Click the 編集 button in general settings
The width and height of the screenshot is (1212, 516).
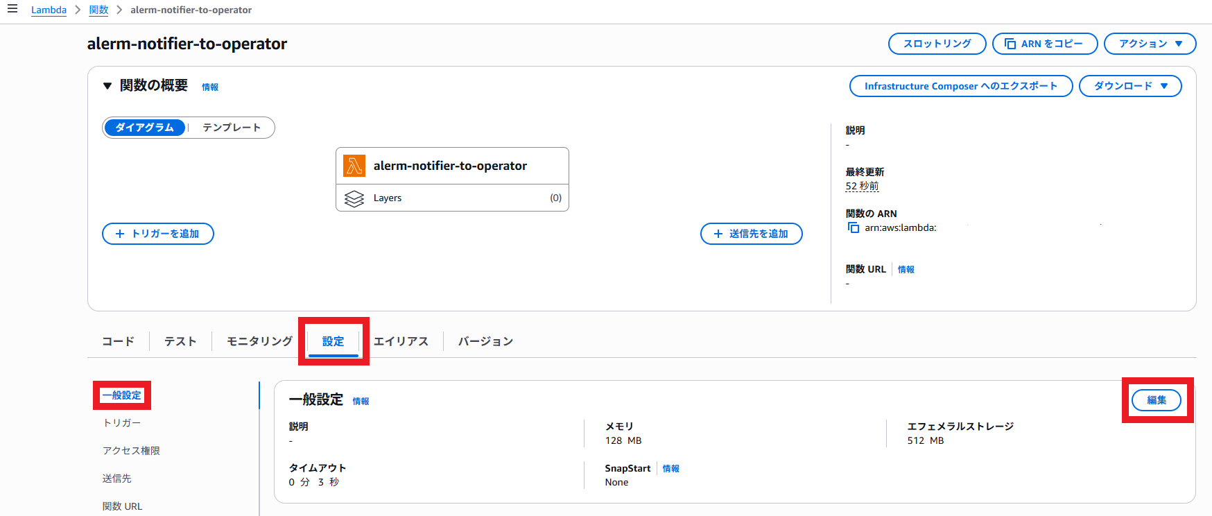pyautogui.click(x=1156, y=400)
